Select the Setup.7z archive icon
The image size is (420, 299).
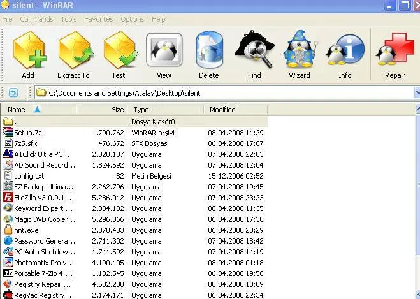pos(8,133)
